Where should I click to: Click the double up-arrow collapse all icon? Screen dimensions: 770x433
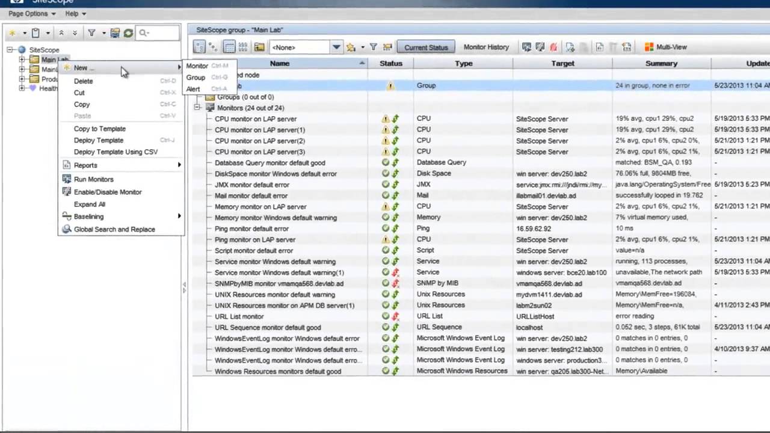pyautogui.click(x=61, y=33)
